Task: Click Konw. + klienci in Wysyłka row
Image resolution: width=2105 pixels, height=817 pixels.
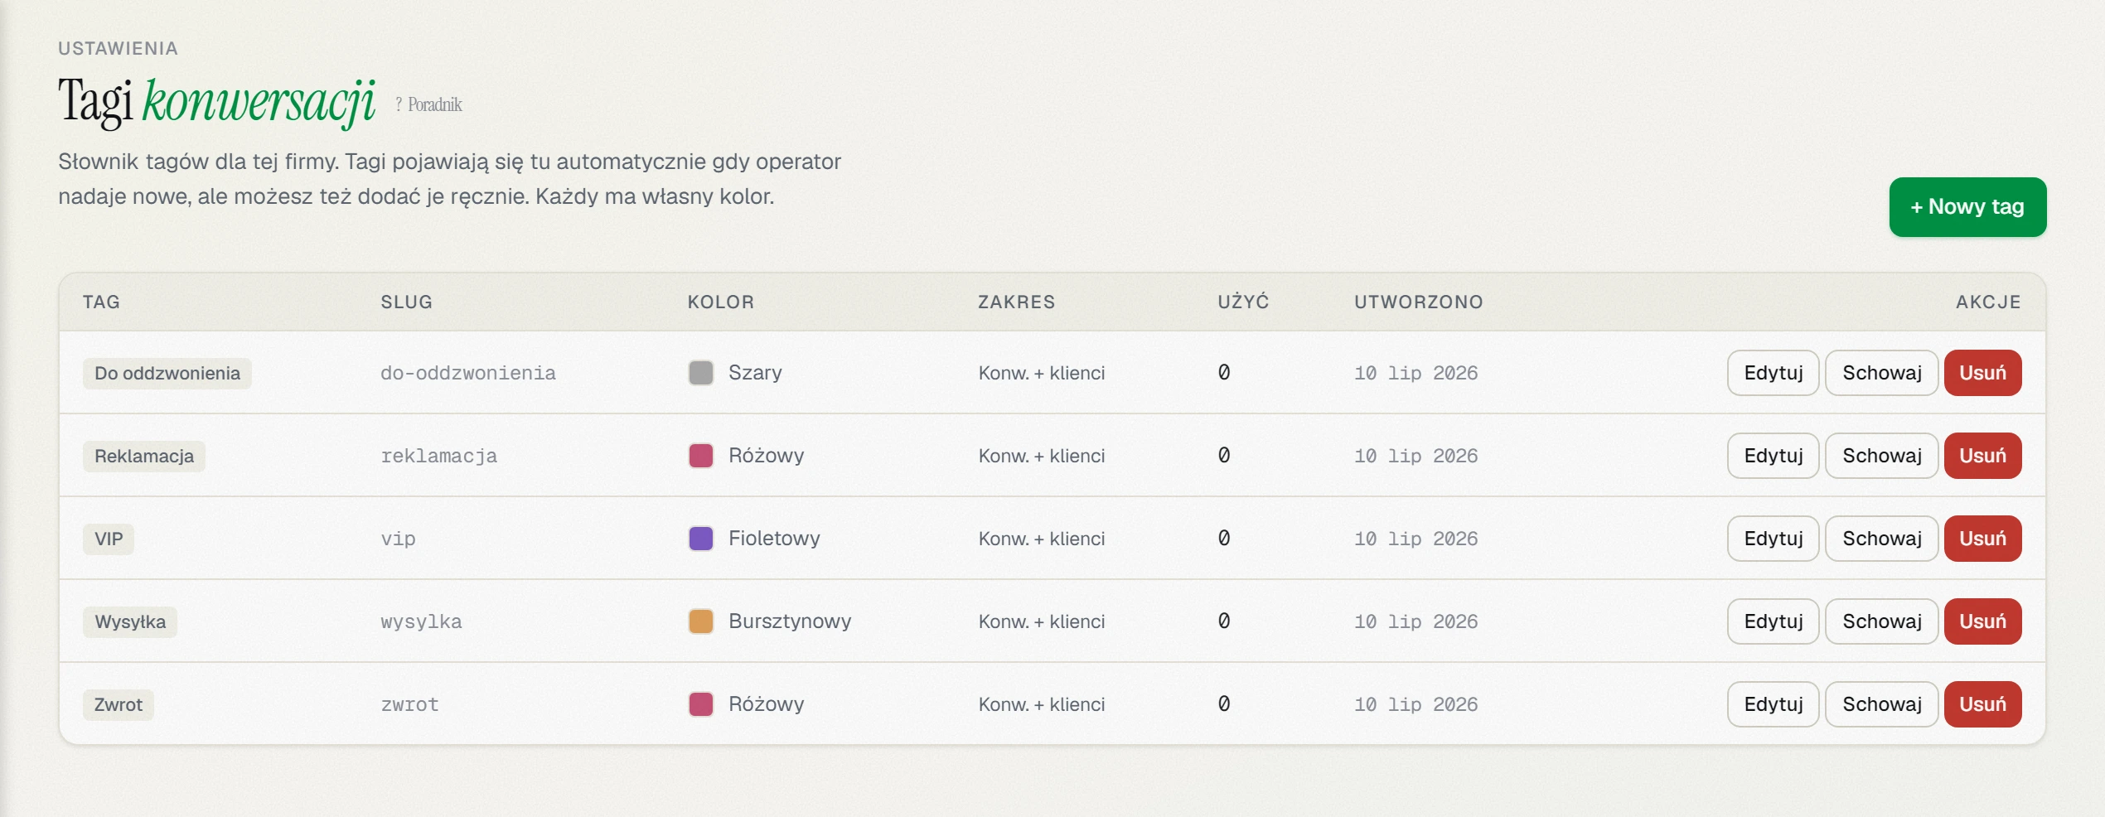Action: tap(1042, 621)
